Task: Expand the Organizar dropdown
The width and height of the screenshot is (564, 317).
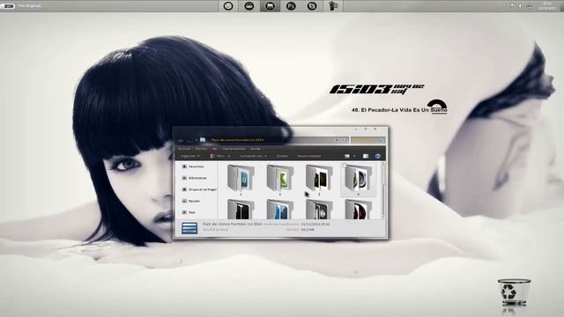Action: pyautogui.click(x=190, y=156)
